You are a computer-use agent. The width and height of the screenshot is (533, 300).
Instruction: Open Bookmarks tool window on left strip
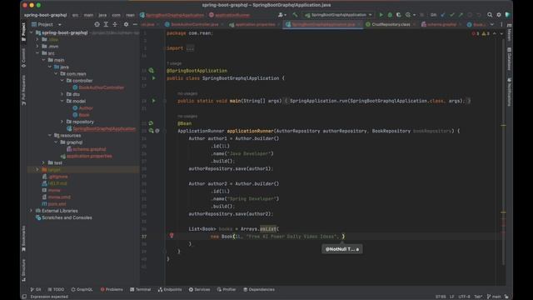23,238
